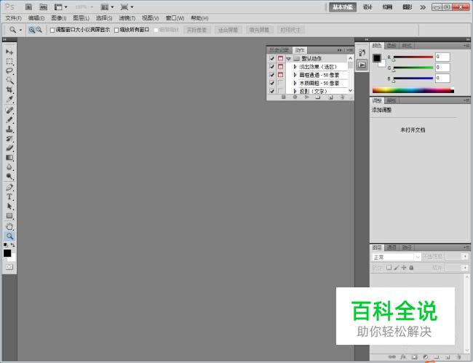Select the Eyedropper tool

tap(9, 99)
